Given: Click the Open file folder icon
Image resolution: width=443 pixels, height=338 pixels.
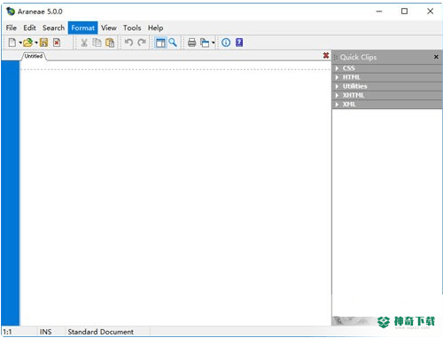Looking at the screenshot, I should (x=28, y=43).
